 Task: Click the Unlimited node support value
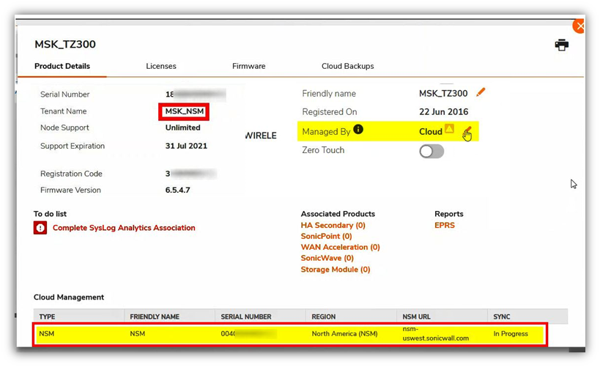183,127
